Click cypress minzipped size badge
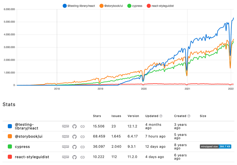 click(x=215, y=147)
